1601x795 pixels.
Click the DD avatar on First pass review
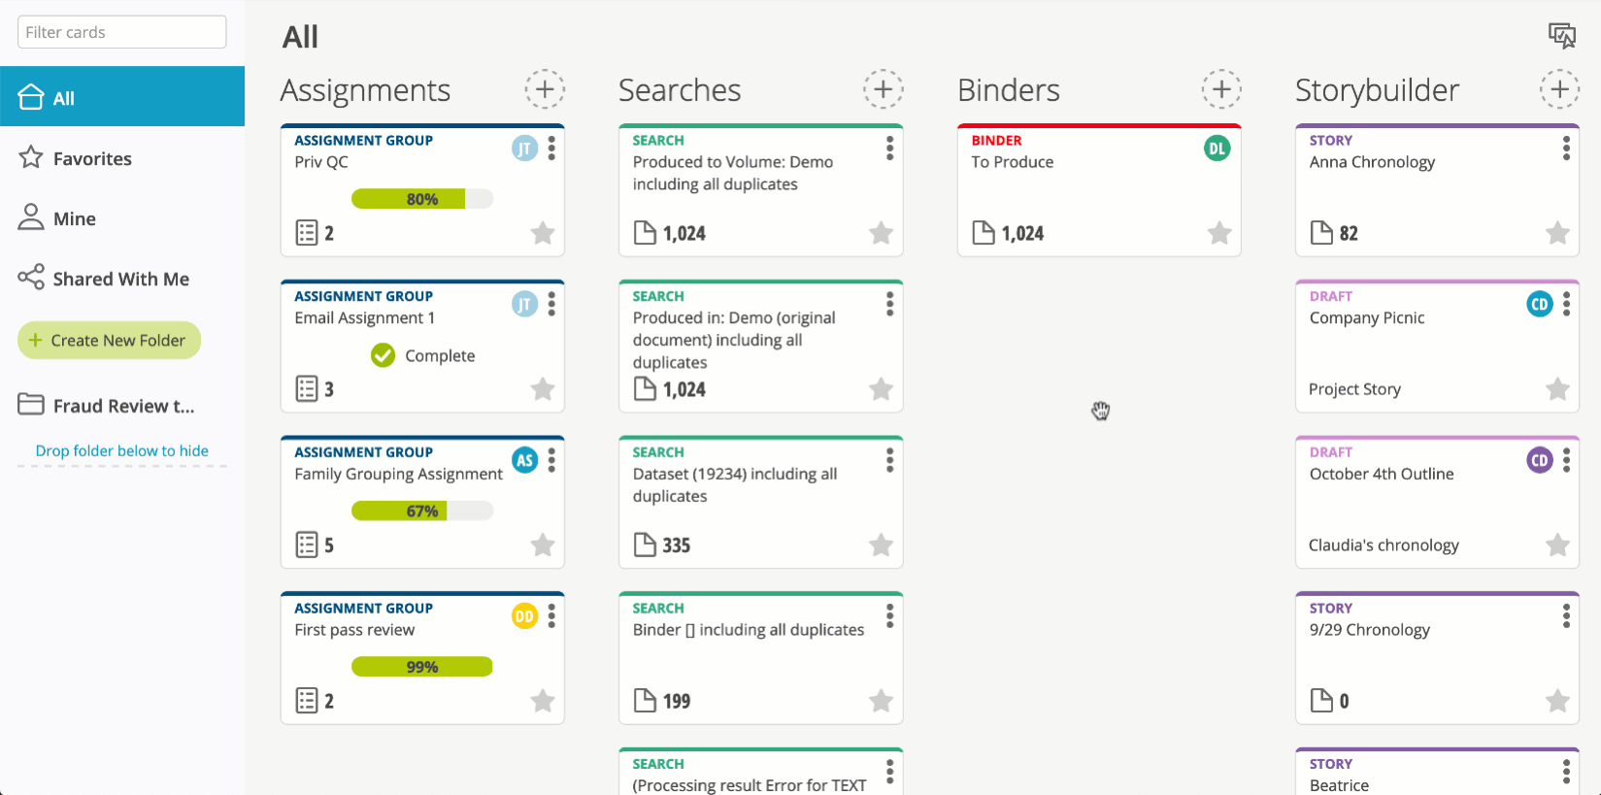tap(524, 616)
